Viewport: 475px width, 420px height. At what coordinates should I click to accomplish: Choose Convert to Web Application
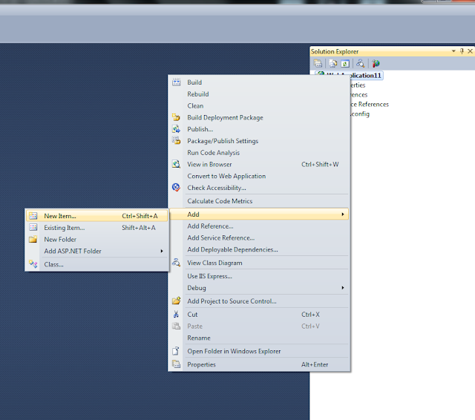(x=259, y=176)
